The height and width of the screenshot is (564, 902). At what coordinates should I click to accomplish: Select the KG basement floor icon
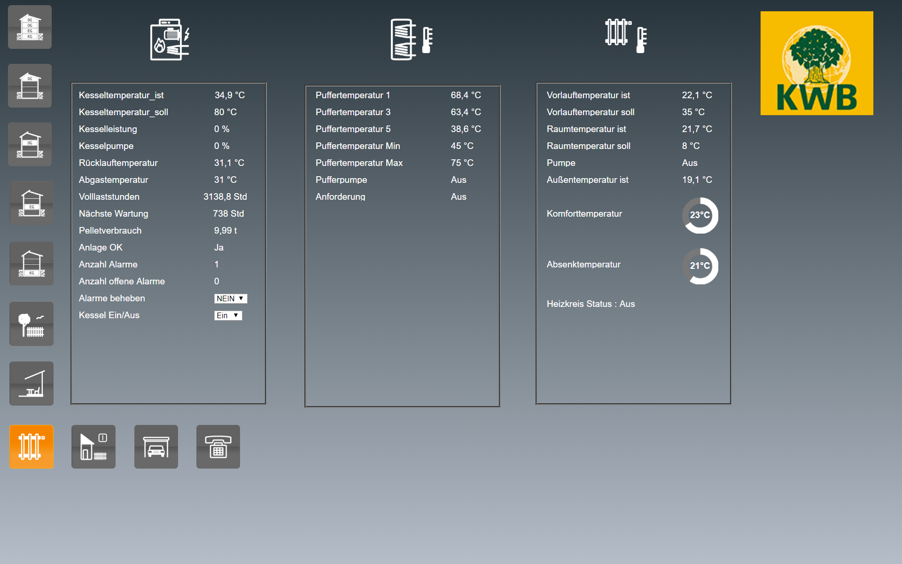point(31,264)
